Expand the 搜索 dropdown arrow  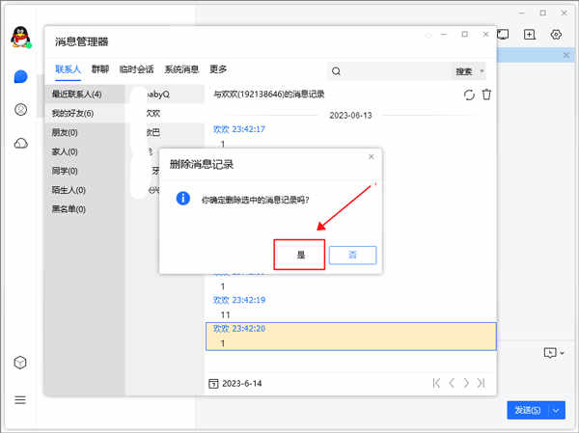coord(482,70)
